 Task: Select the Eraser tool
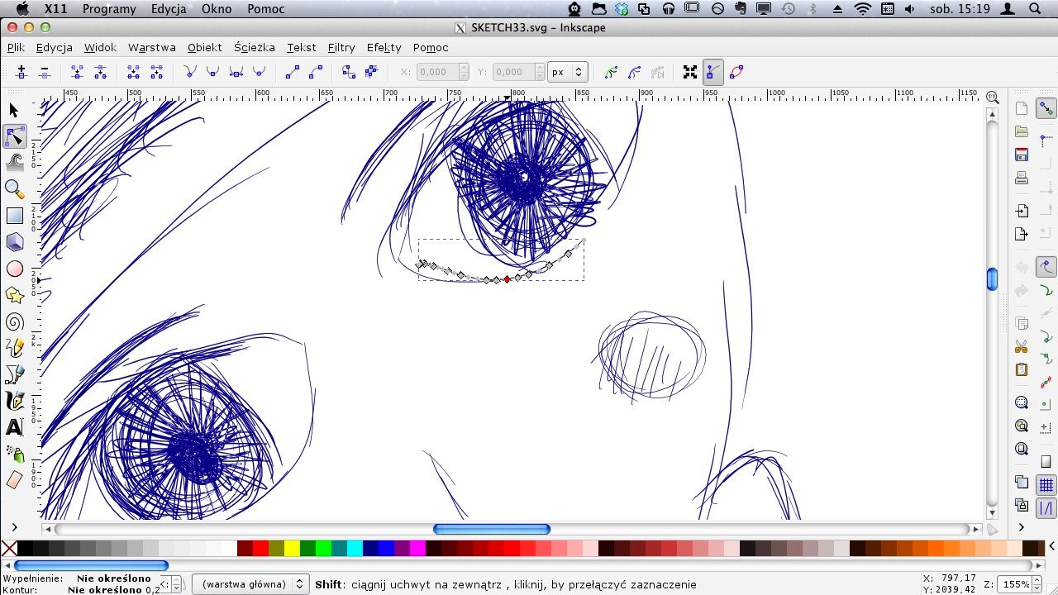point(15,480)
